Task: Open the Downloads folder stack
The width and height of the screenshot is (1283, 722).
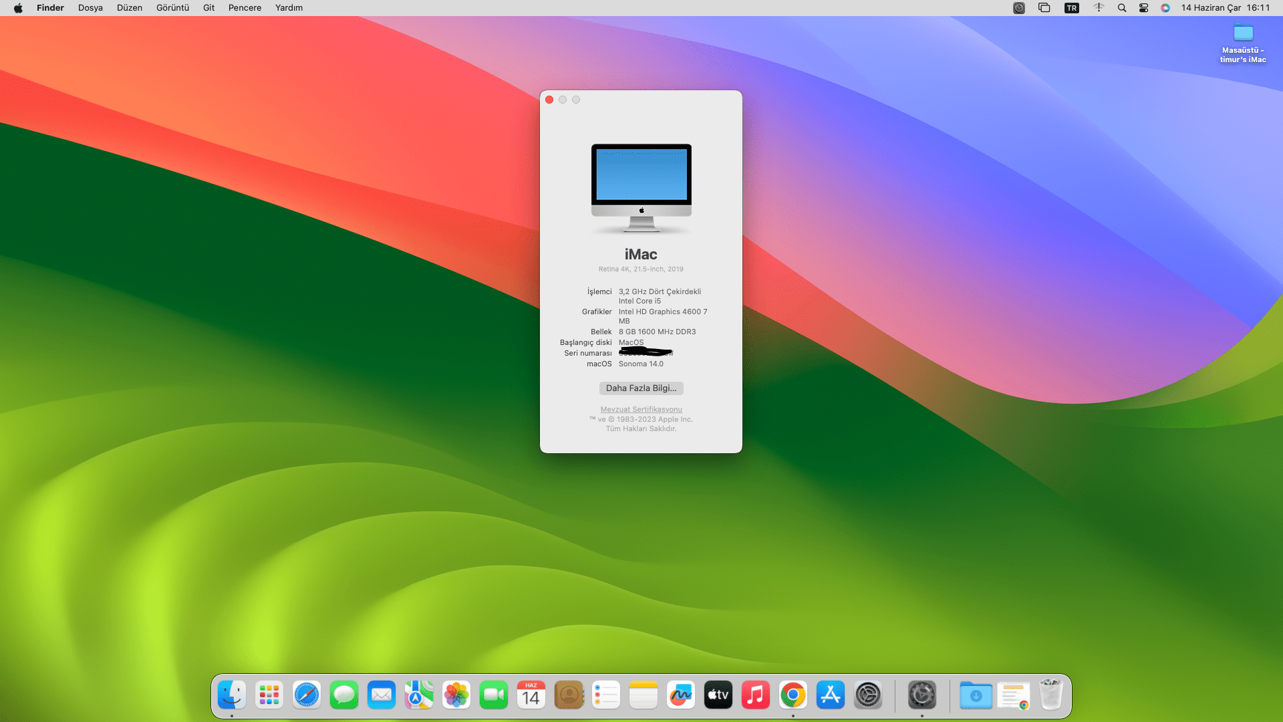Action: (x=976, y=695)
